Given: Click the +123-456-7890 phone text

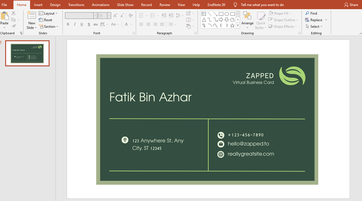Looking at the screenshot, I should click(246, 135).
